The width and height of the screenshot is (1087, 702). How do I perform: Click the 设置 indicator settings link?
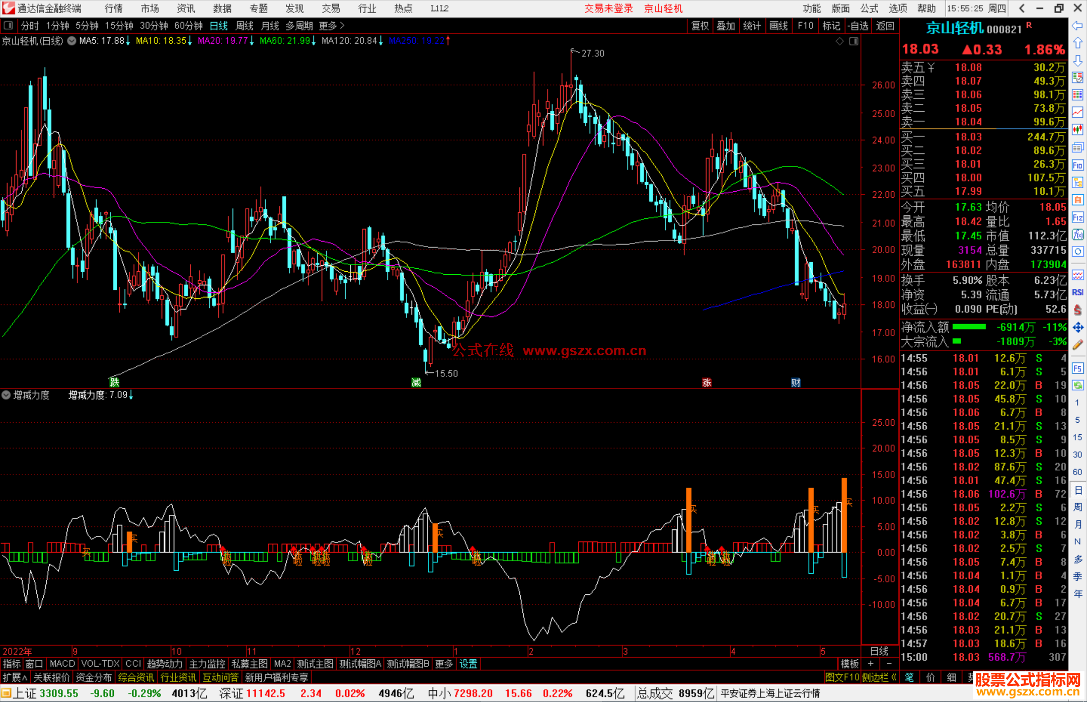tap(468, 664)
